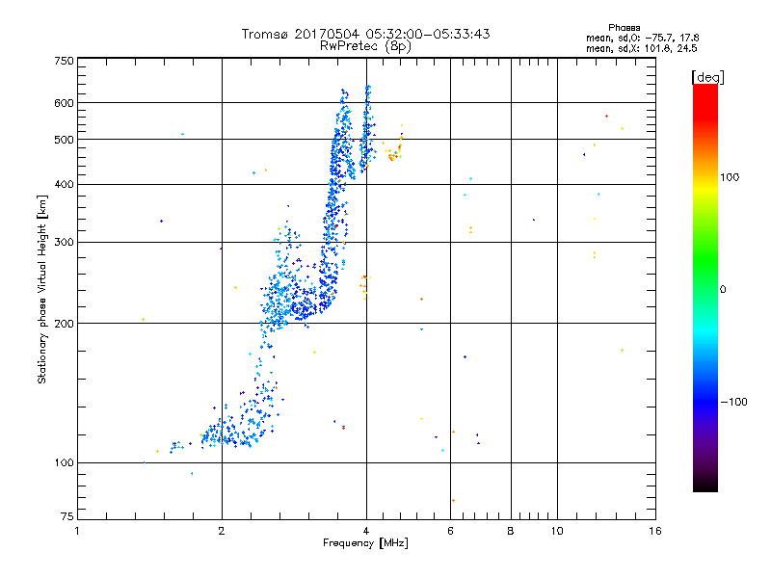Viewport: 771px width, 578px height.
Task: Click the y-axis '300' tick label
Action: click(64, 243)
